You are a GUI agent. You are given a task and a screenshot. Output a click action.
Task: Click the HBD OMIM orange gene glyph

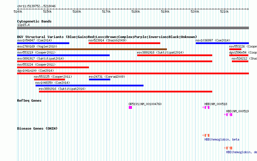point(228,148)
